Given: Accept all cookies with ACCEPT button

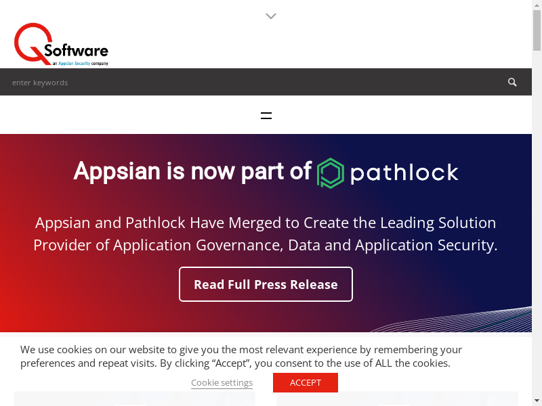Looking at the screenshot, I should [x=305, y=382].
